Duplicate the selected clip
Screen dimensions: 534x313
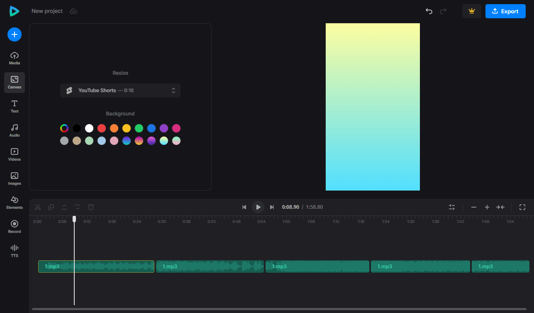(x=51, y=207)
